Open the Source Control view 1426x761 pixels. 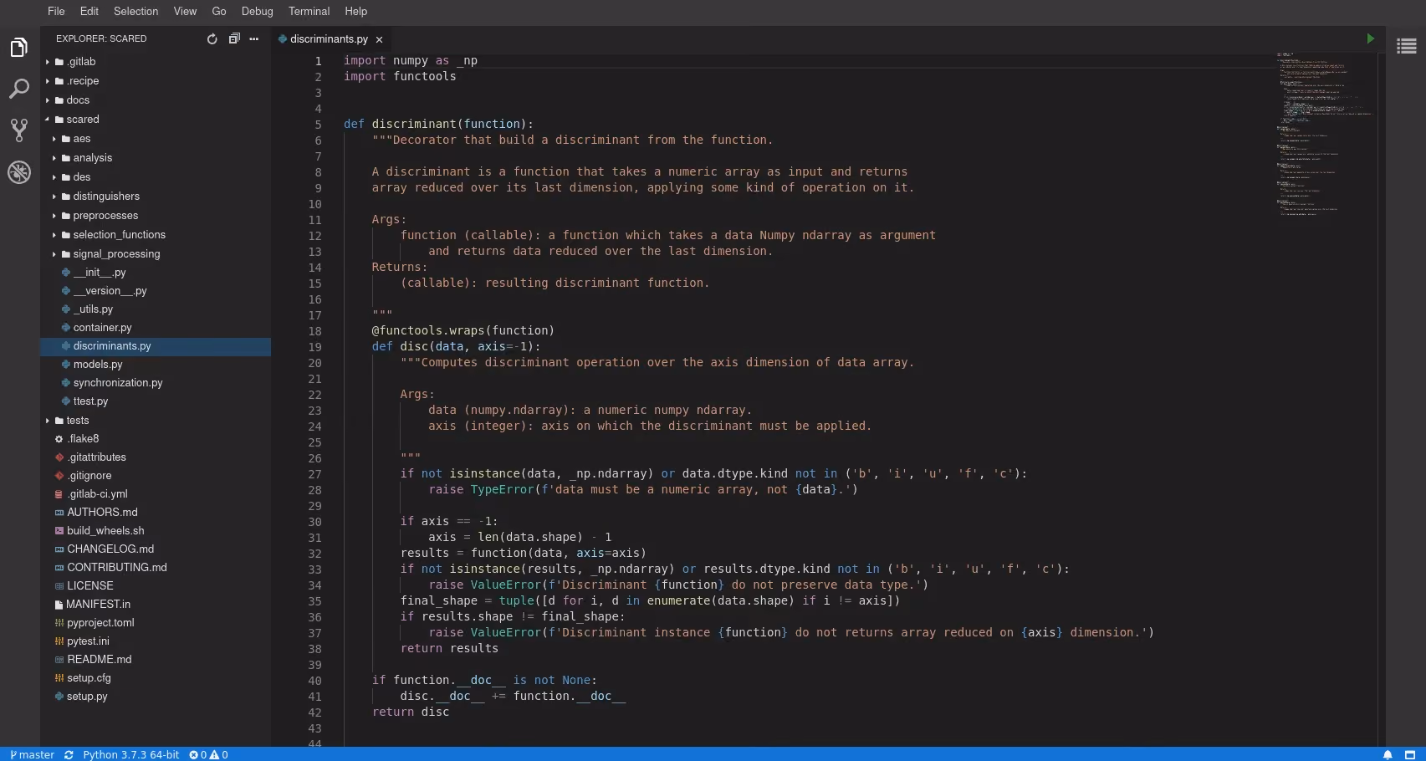point(19,130)
